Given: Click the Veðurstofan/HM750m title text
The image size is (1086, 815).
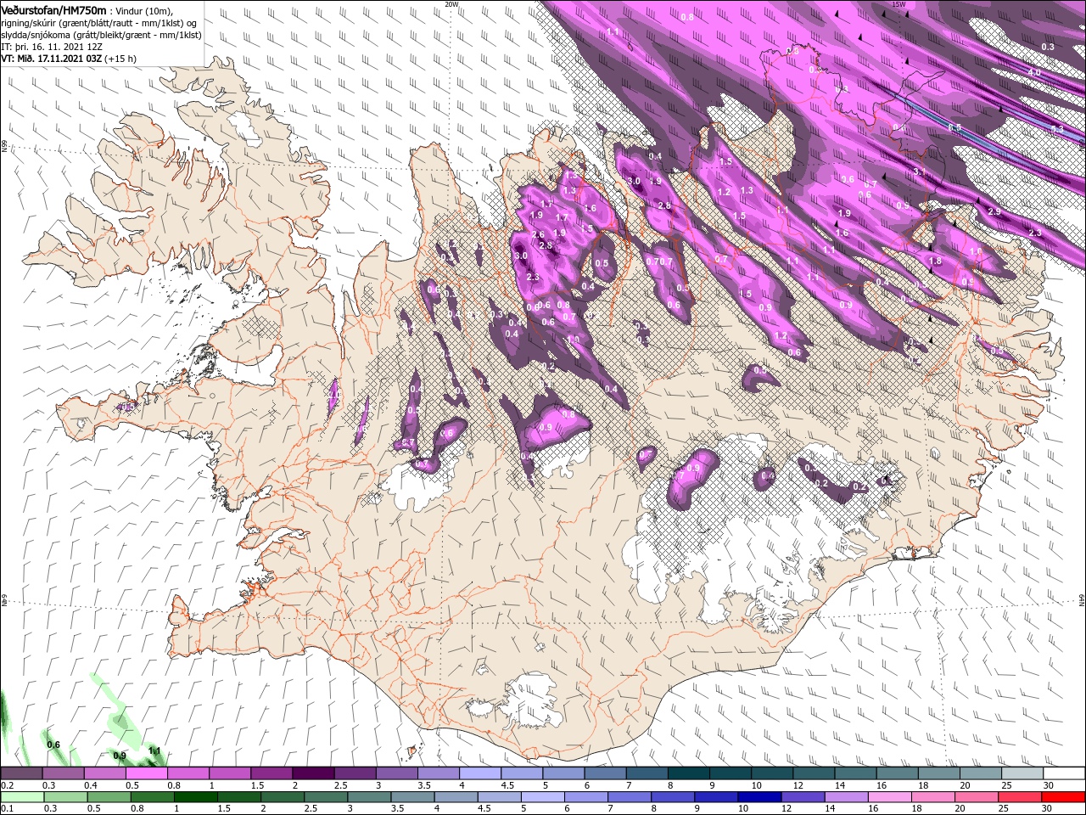Looking at the screenshot, I should [53, 9].
